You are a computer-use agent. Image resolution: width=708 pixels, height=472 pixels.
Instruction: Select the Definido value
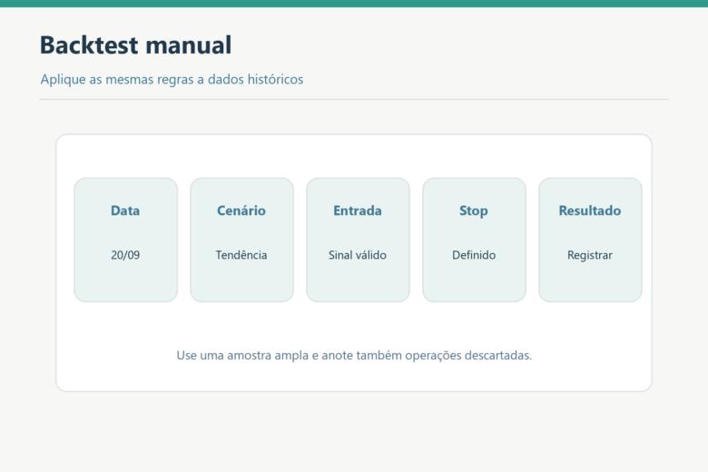click(x=474, y=255)
